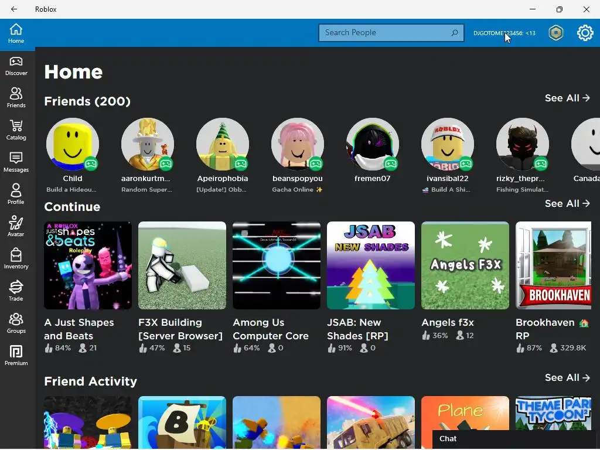
Task: Maximize the Roblox window
Action: click(559, 9)
